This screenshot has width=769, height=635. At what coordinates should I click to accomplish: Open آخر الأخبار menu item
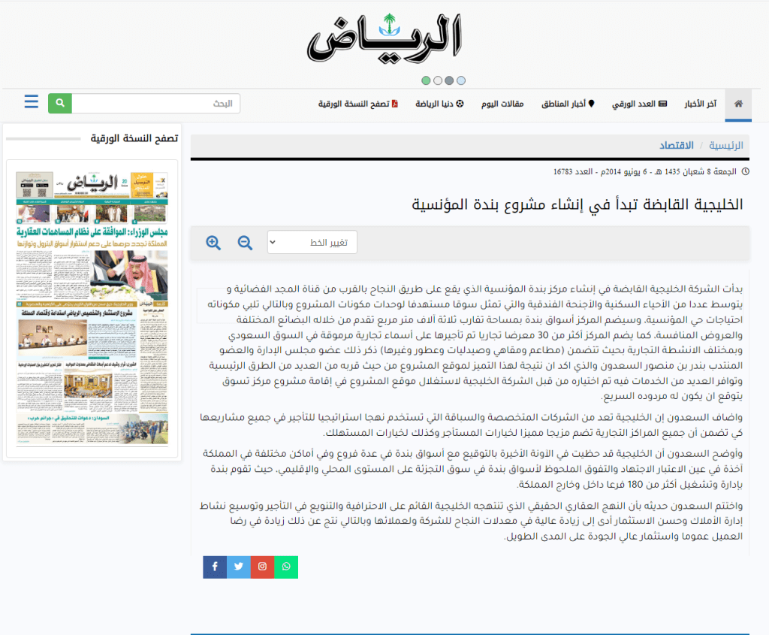701,104
